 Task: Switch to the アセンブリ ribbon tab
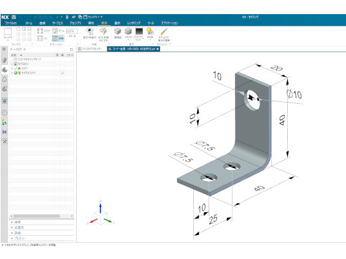click(x=75, y=23)
